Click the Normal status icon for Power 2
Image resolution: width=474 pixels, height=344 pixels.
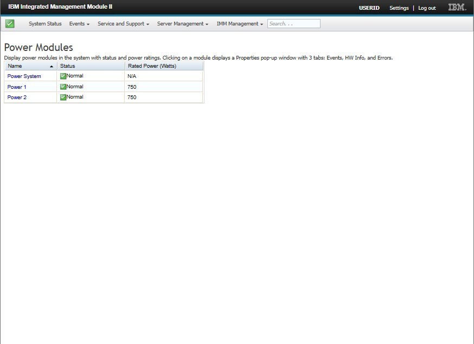click(x=63, y=98)
